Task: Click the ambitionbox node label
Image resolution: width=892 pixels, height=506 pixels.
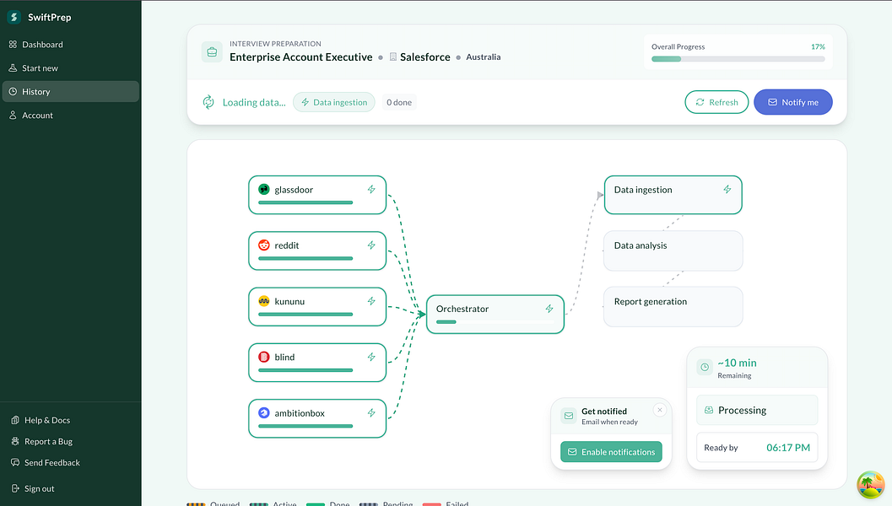Action: click(300, 413)
